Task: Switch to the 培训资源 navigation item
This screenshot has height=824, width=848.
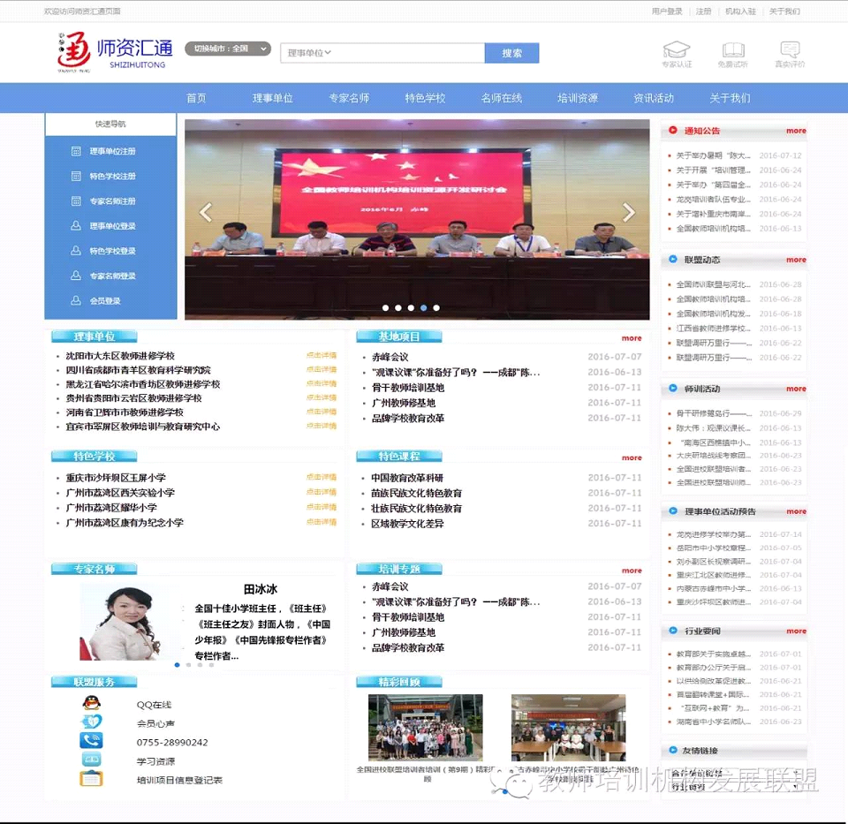Action: [x=578, y=98]
